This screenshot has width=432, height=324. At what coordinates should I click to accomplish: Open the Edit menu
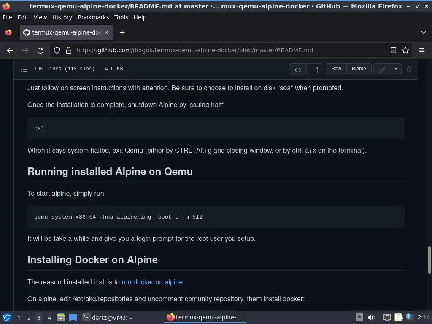(x=23, y=17)
